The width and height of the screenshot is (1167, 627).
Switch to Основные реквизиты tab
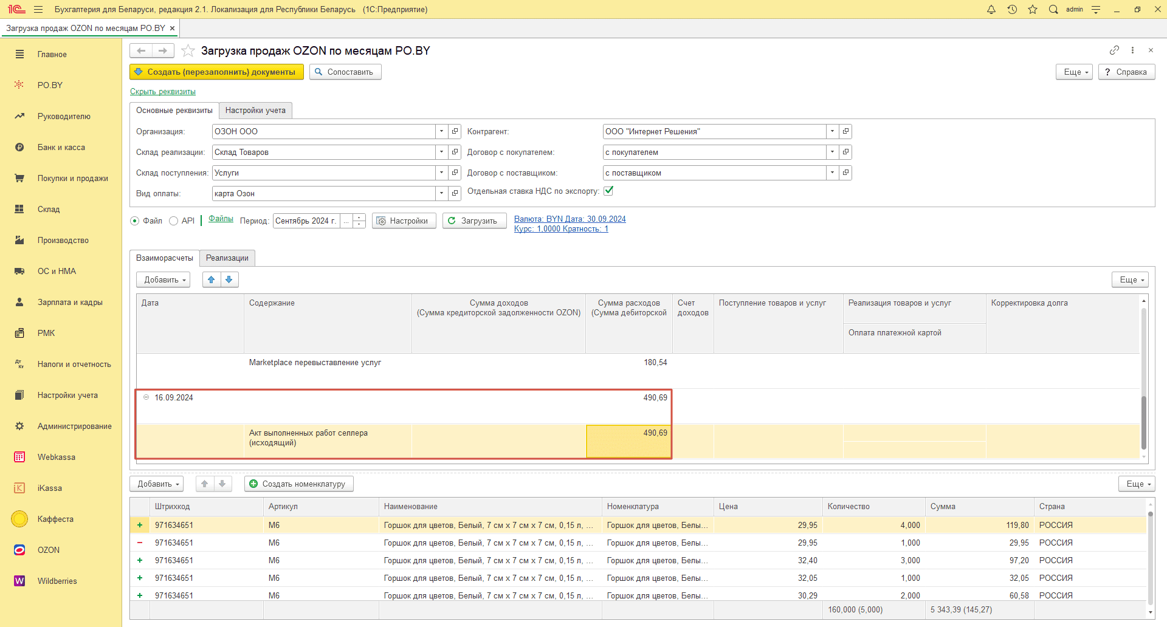pyautogui.click(x=174, y=110)
